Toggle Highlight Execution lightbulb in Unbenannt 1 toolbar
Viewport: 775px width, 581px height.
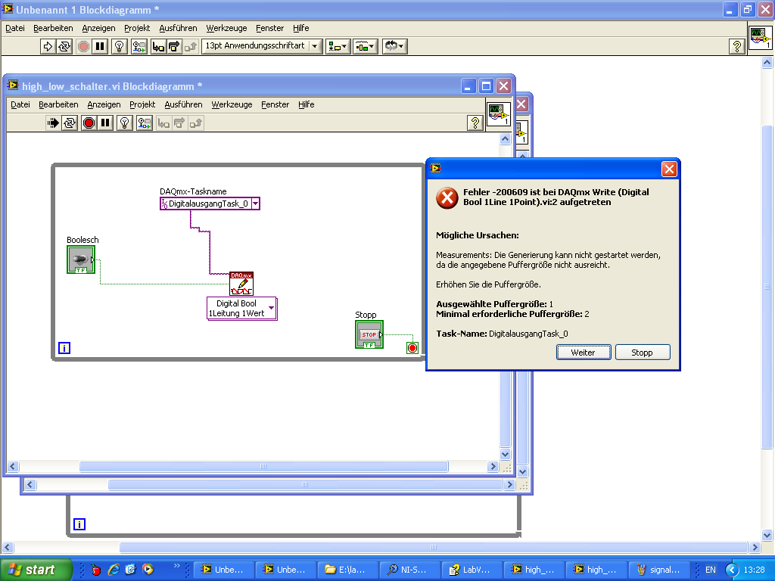pos(119,46)
